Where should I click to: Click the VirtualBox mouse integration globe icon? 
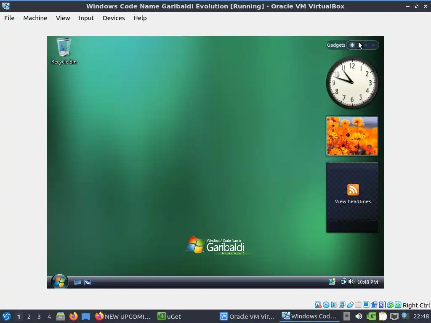pyautogui.click(x=390, y=305)
